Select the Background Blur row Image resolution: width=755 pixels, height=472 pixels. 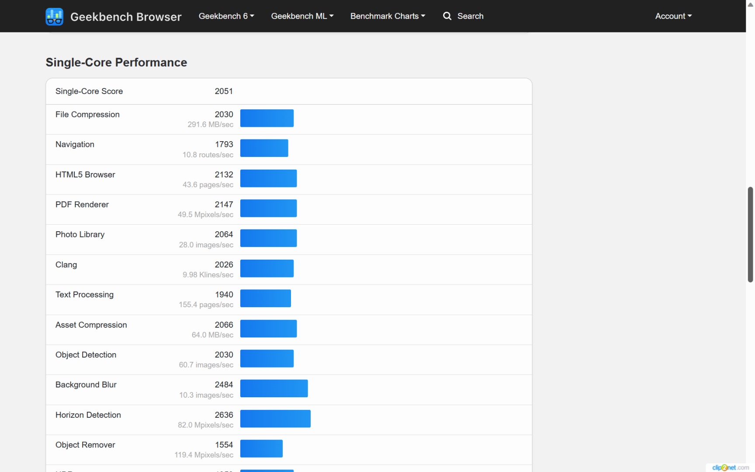point(289,390)
